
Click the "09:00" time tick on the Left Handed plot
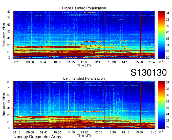(x=30, y=132)
